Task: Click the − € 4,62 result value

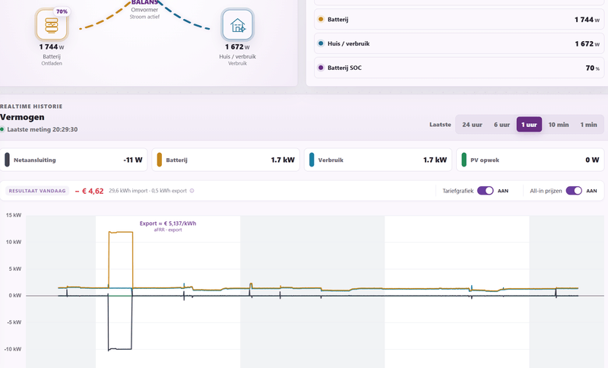Action: click(x=89, y=191)
